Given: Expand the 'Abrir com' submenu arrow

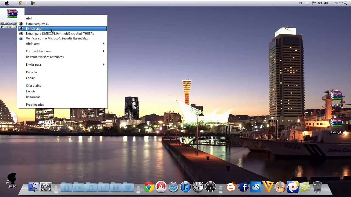Looking at the screenshot, I should coord(104,44).
